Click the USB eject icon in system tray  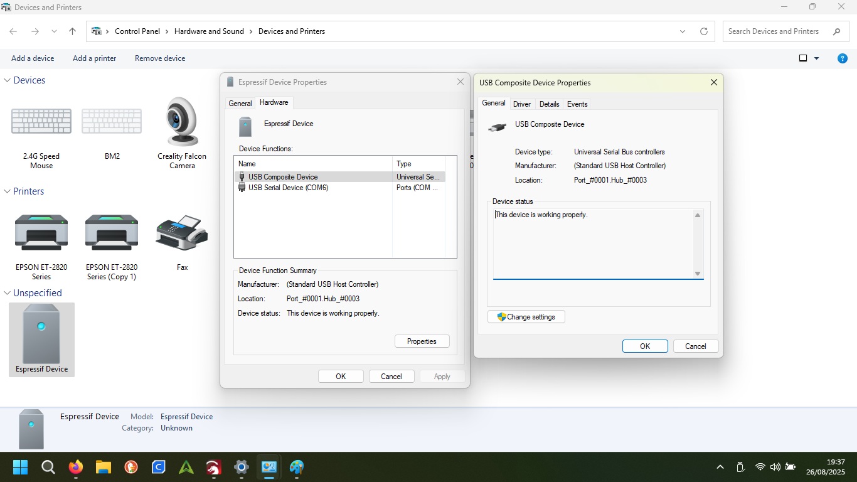tap(740, 467)
